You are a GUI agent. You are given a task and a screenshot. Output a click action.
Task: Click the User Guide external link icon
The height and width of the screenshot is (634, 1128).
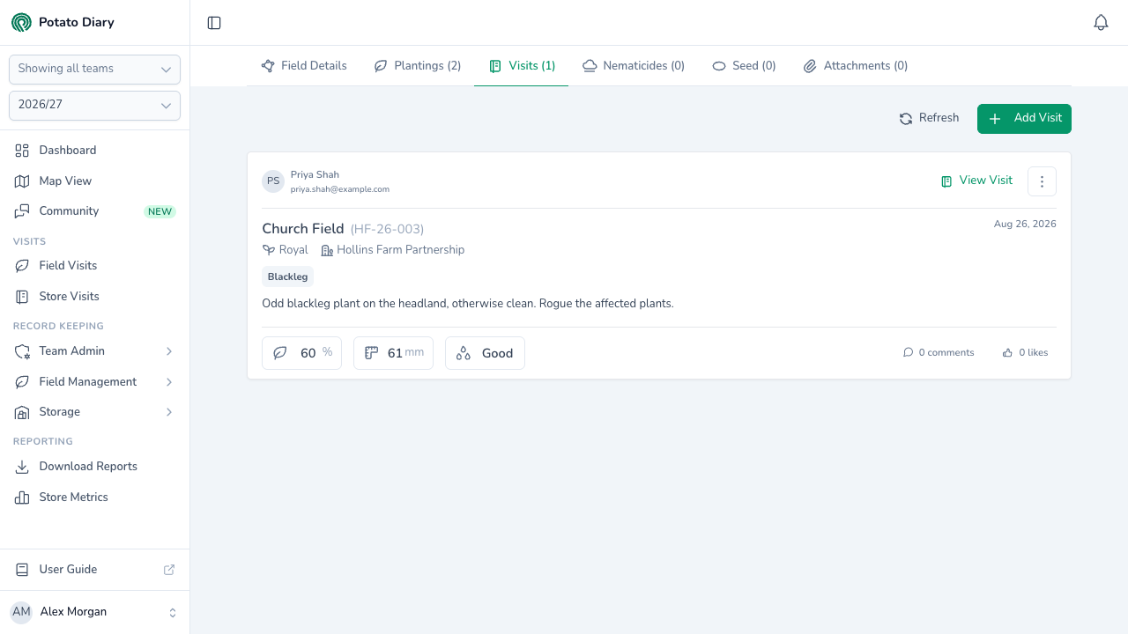(169, 570)
